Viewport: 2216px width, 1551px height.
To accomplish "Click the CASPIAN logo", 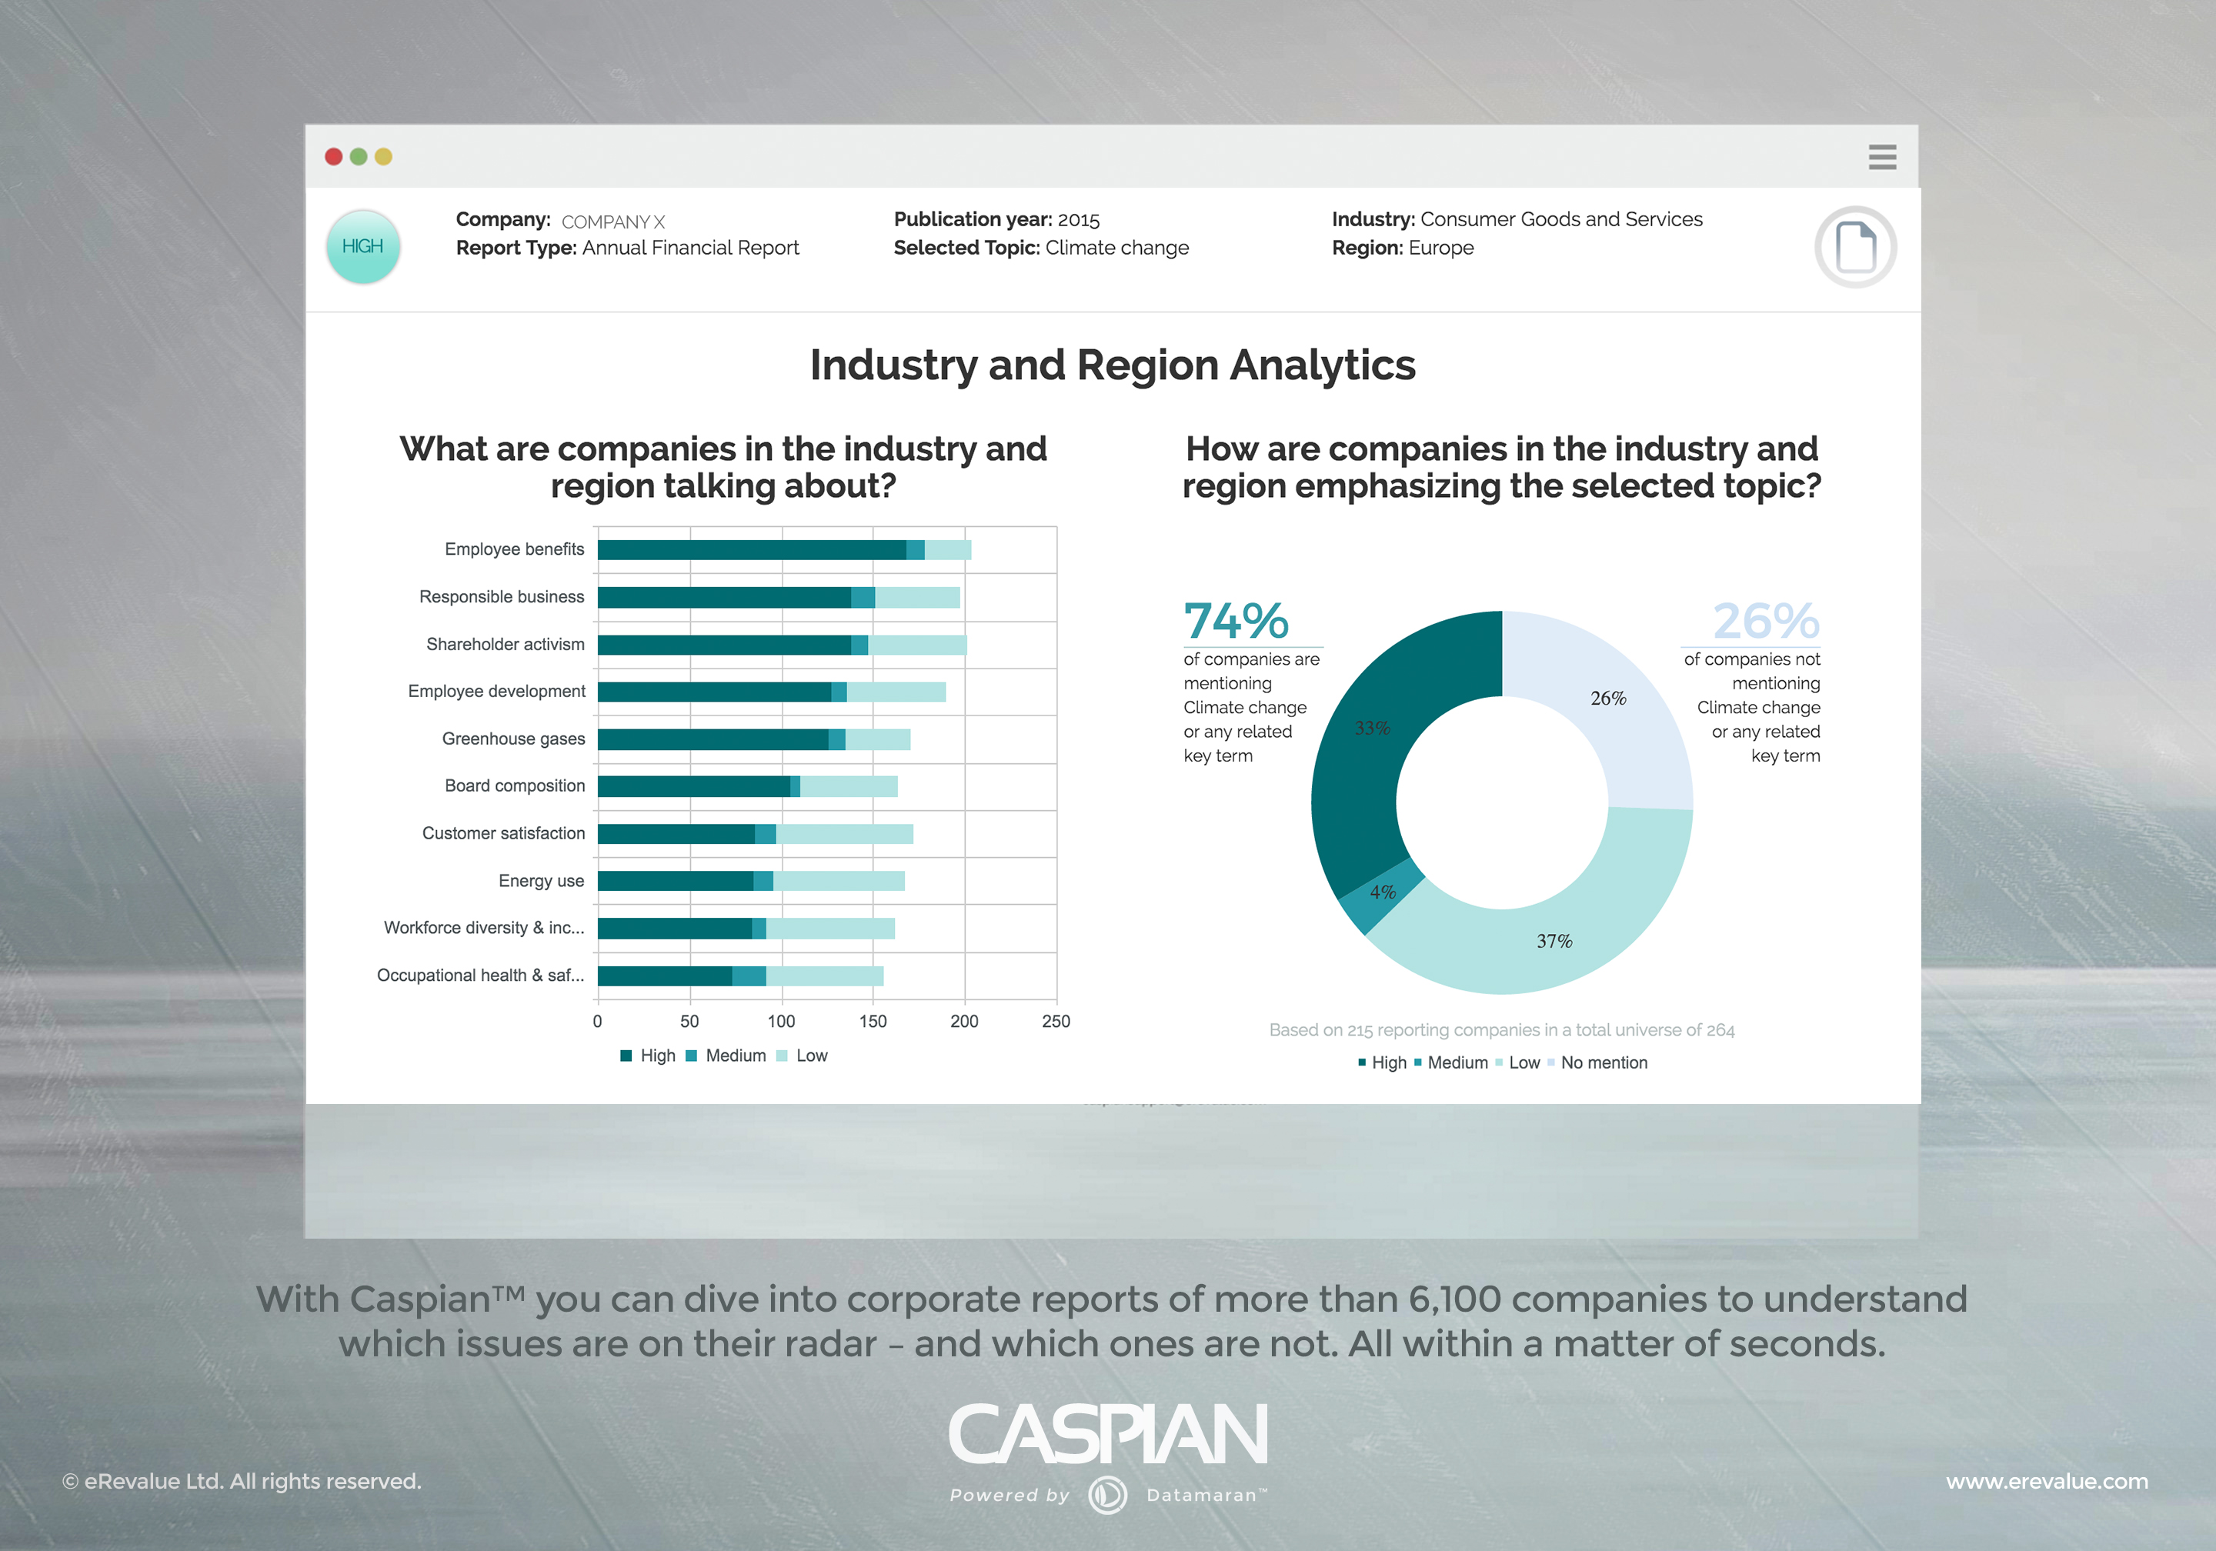I will click(x=1107, y=1433).
